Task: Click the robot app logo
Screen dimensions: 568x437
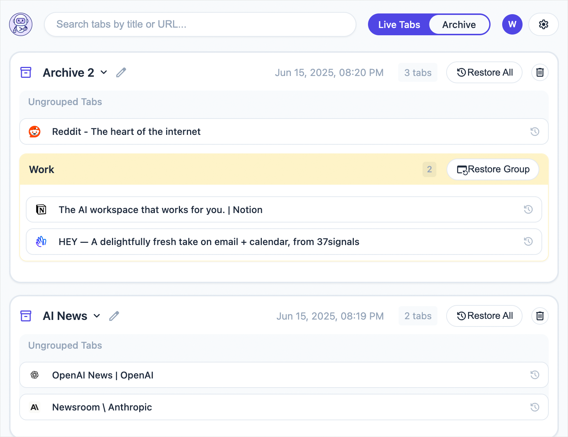Action: (x=21, y=24)
